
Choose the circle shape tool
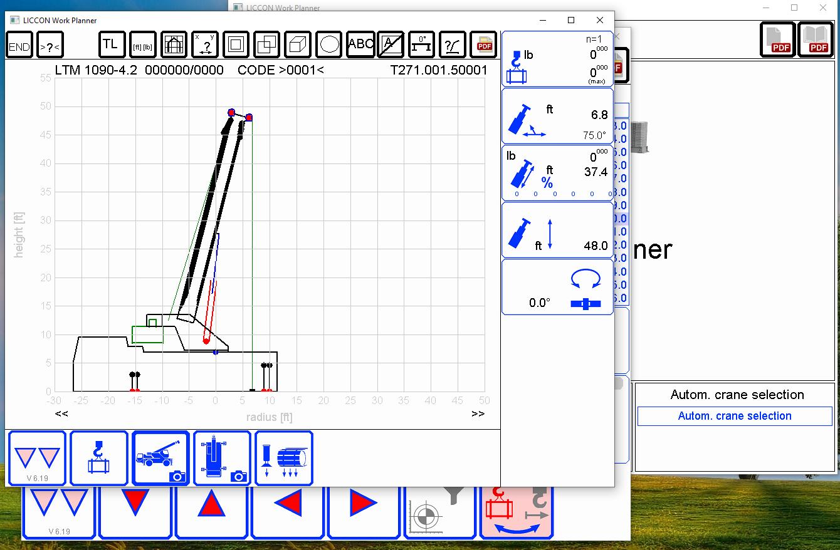(x=328, y=44)
